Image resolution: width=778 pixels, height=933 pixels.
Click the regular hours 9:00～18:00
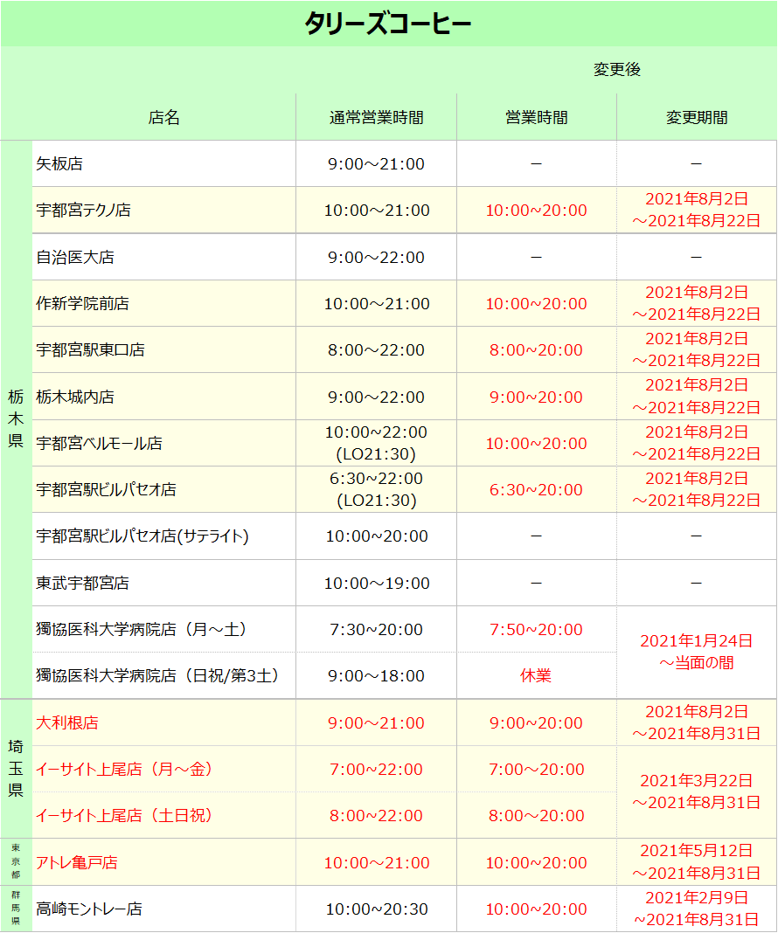[376, 676]
